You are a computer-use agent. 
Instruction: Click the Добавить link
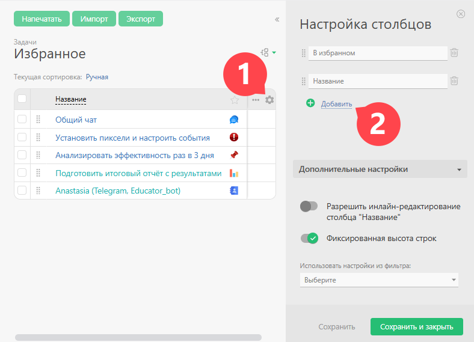click(336, 104)
